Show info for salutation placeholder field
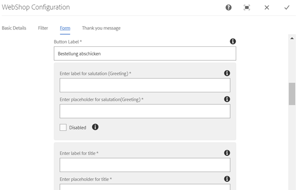Viewport: 298px width, 190px height. (227, 99)
